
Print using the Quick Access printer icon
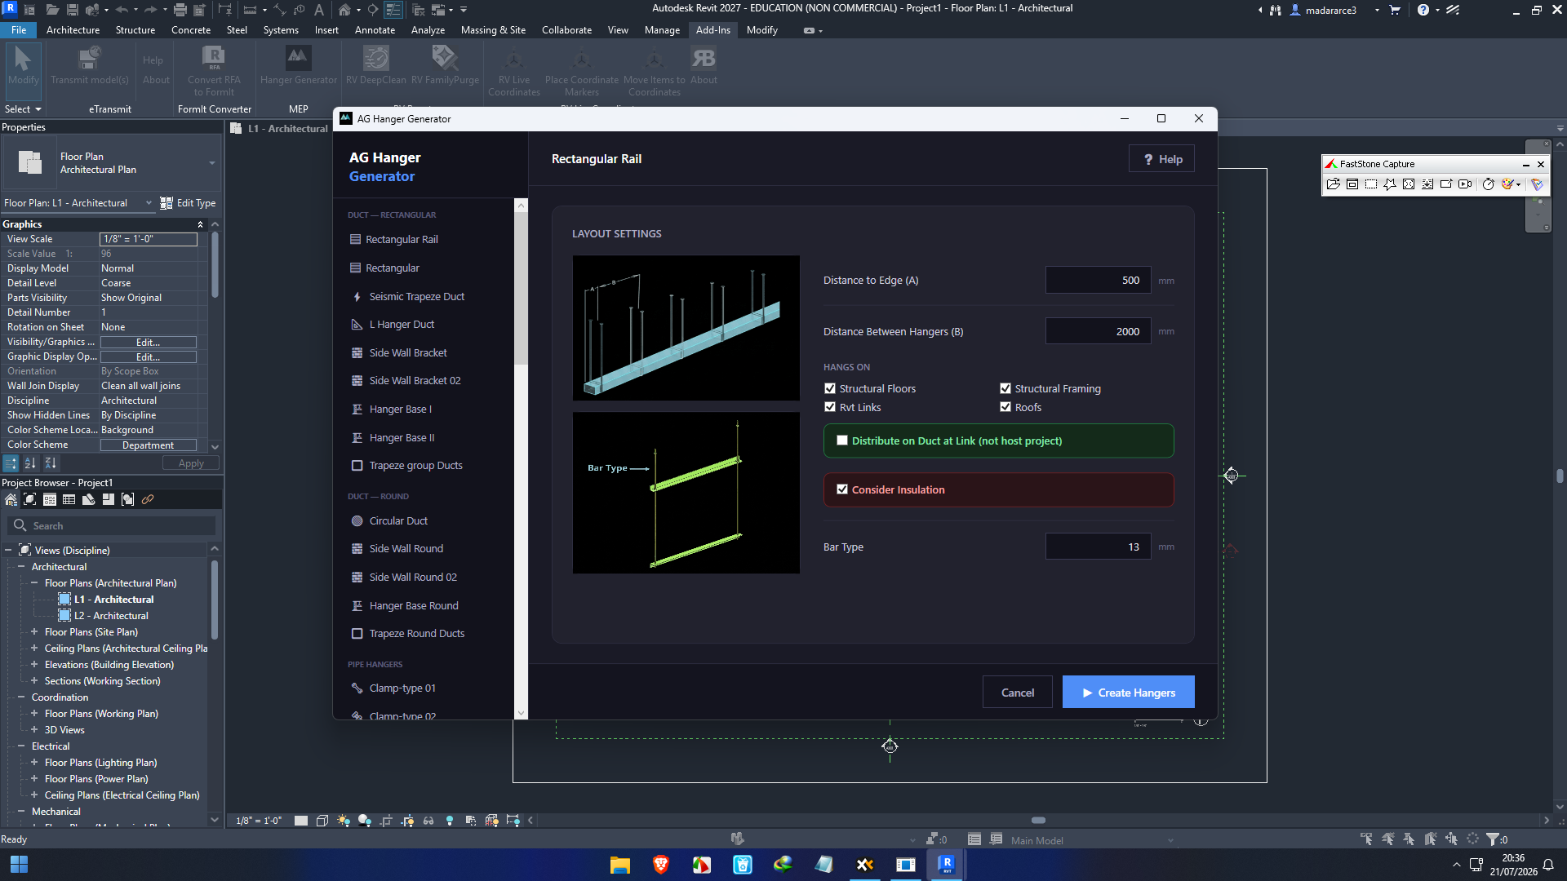pyautogui.click(x=180, y=10)
